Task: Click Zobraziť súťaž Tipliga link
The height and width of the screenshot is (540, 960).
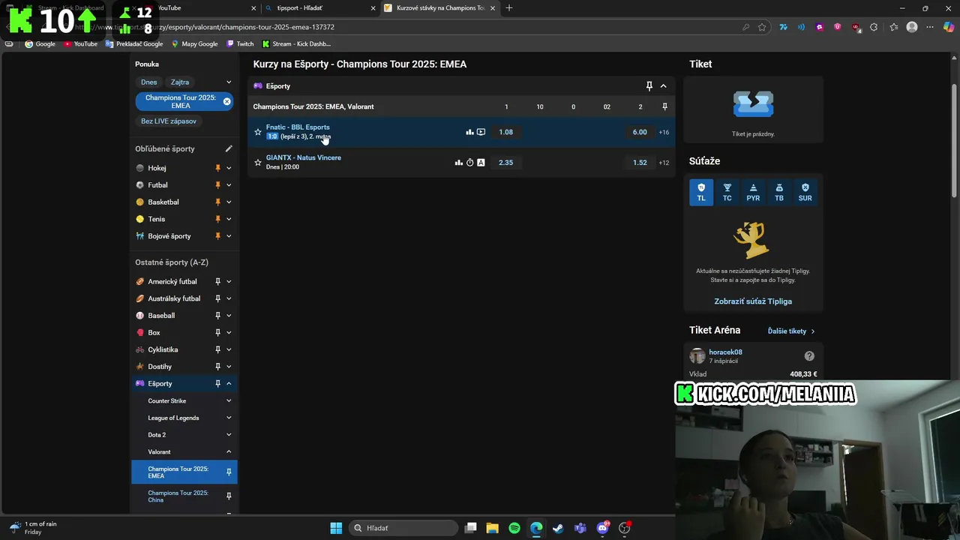Action: pyautogui.click(x=753, y=301)
